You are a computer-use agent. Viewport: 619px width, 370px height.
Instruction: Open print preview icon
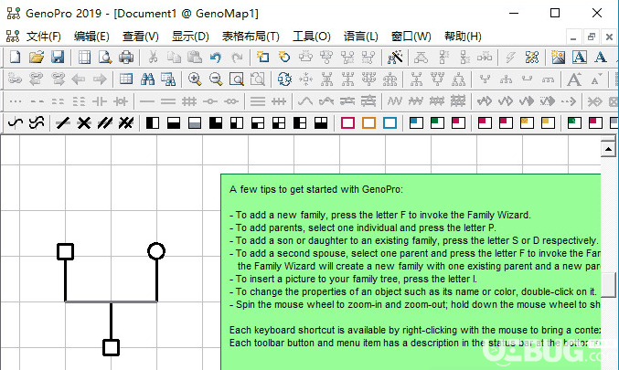(105, 58)
